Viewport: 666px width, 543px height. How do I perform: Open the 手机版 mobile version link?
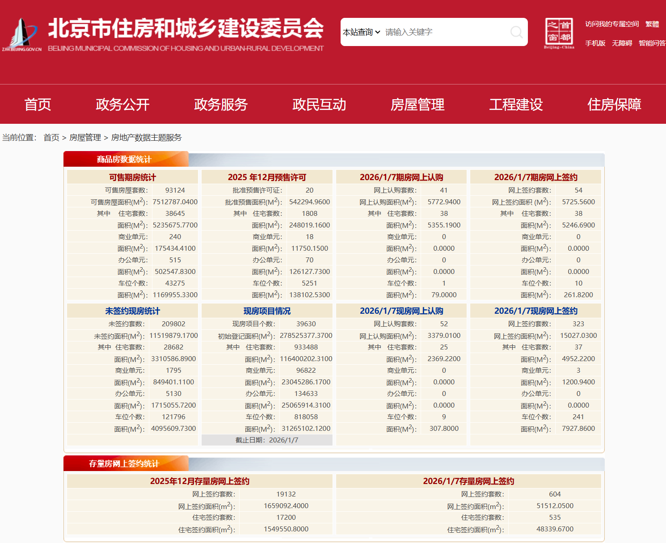[595, 43]
